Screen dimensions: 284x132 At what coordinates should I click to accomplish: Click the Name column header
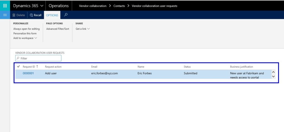point(141,67)
